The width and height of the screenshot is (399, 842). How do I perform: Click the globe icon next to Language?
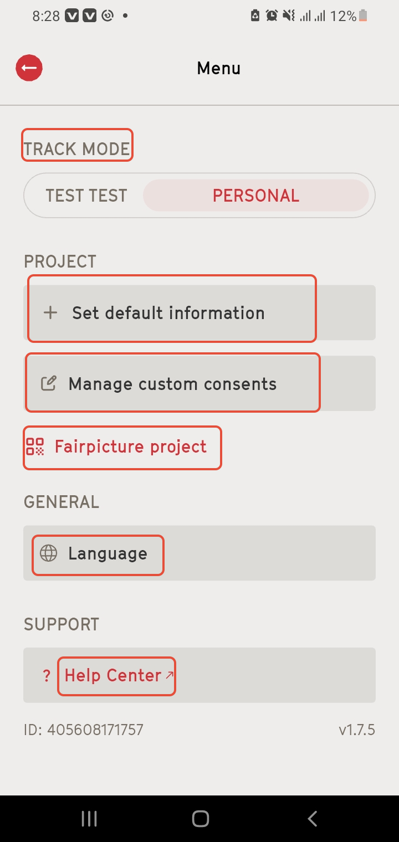[49, 553]
